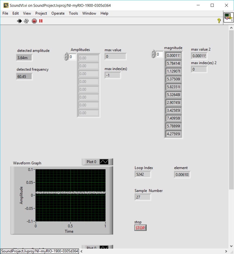The image size is (234, 254).
Task: Click the magnitude element starting 5.37508
Action: click(x=173, y=79)
